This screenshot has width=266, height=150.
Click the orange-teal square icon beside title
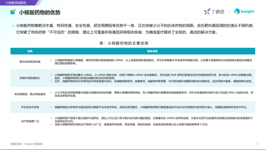pyautogui.click(x=13, y=12)
